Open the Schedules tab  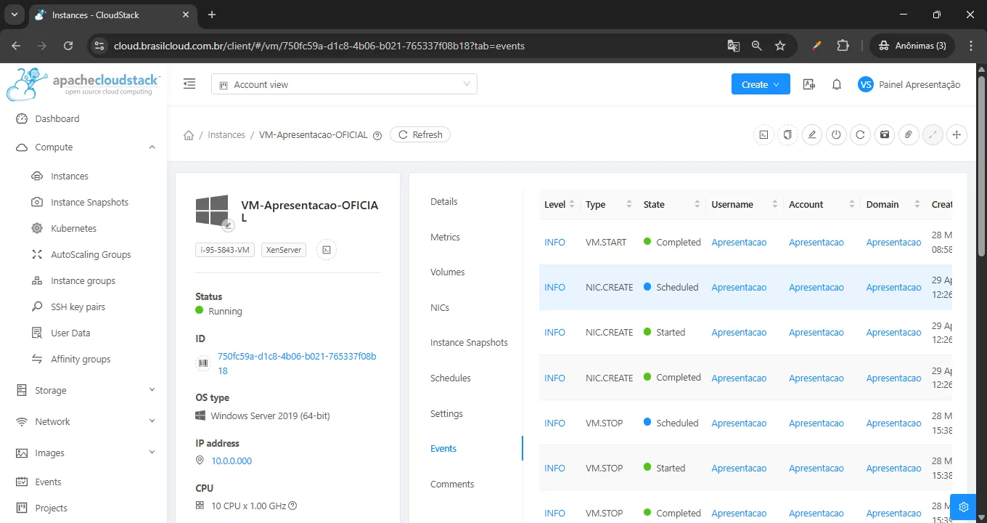451,378
